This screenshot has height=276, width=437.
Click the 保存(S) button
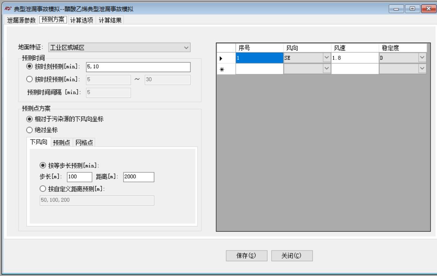coord(247,256)
